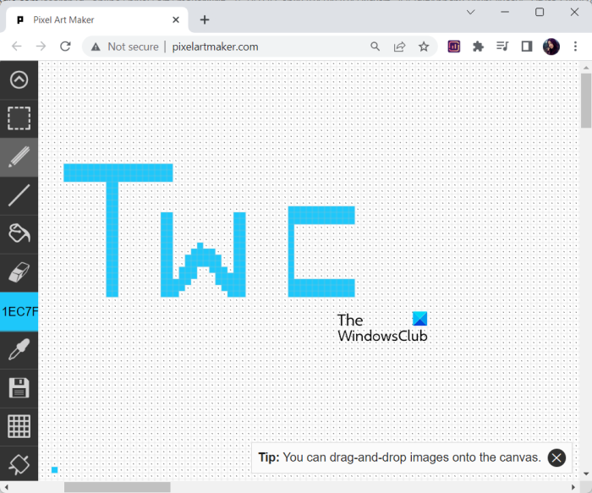
Task: Open a new browser tab
Action: pyautogui.click(x=205, y=19)
